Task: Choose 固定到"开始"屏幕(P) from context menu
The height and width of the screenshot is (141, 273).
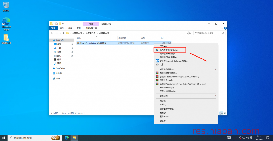Action: (x=186, y=57)
